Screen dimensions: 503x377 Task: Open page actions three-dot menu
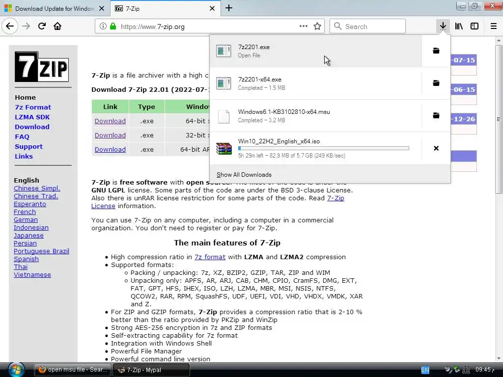click(303, 27)
